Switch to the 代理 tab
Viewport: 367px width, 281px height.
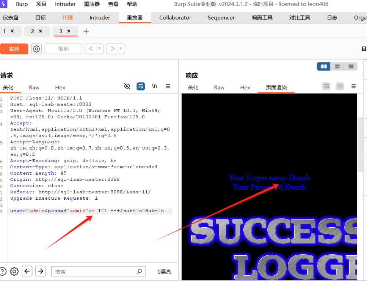[67, 17]
